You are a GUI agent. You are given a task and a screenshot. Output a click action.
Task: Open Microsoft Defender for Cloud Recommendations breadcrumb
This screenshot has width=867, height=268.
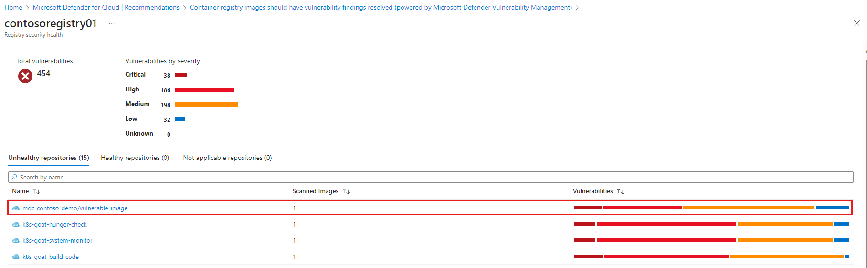106,8
